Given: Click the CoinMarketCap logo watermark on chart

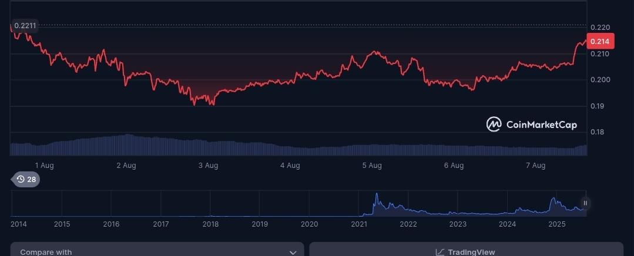Looking at the screenshot, I should pyautogui.click(x=532, y=124).
